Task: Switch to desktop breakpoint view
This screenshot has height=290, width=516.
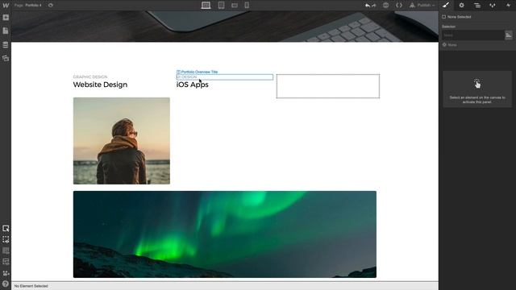Action: tap(206, 6)
